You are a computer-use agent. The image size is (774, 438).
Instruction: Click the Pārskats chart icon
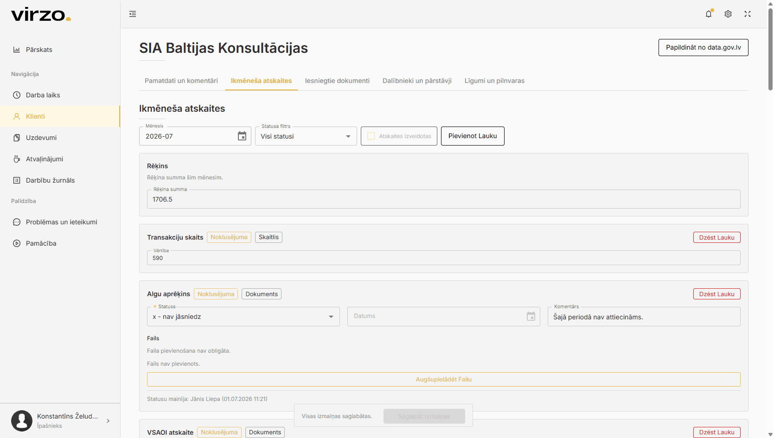pyautogui.click(x=17, y=50)
